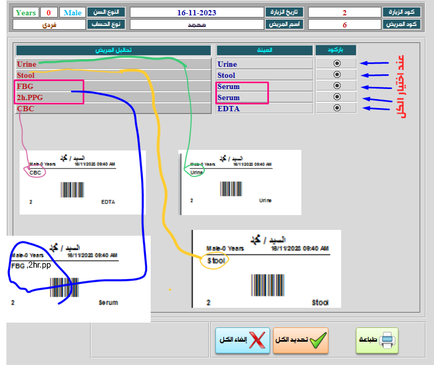Image resolution: width=434 pixels, height=365 pixels.
Task: Click the تاريخ الزيارة label
Action: click(284, 12)
